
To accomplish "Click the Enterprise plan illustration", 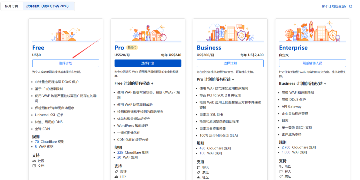I will pyautogui.click(x=312, y=32).
